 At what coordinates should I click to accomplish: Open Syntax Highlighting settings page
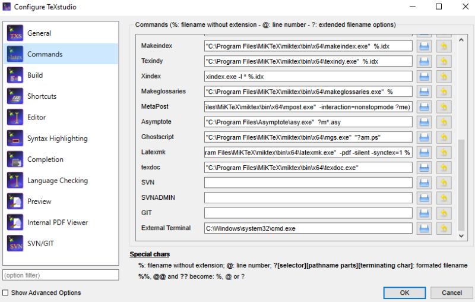point(61,139)
